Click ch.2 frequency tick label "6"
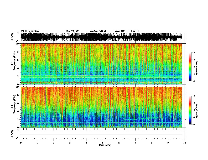 (x=18, y=103)
